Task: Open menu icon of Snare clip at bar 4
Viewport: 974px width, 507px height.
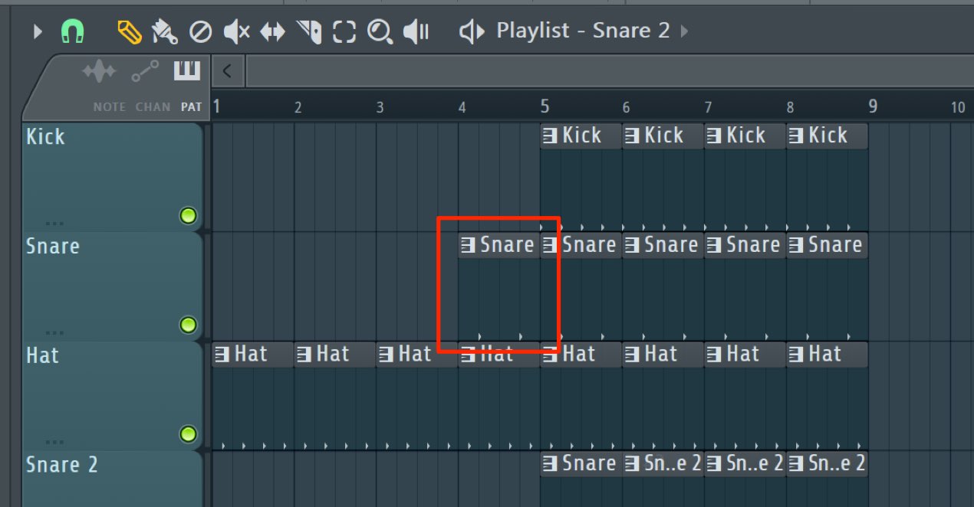Action: (x=467, y=246)
